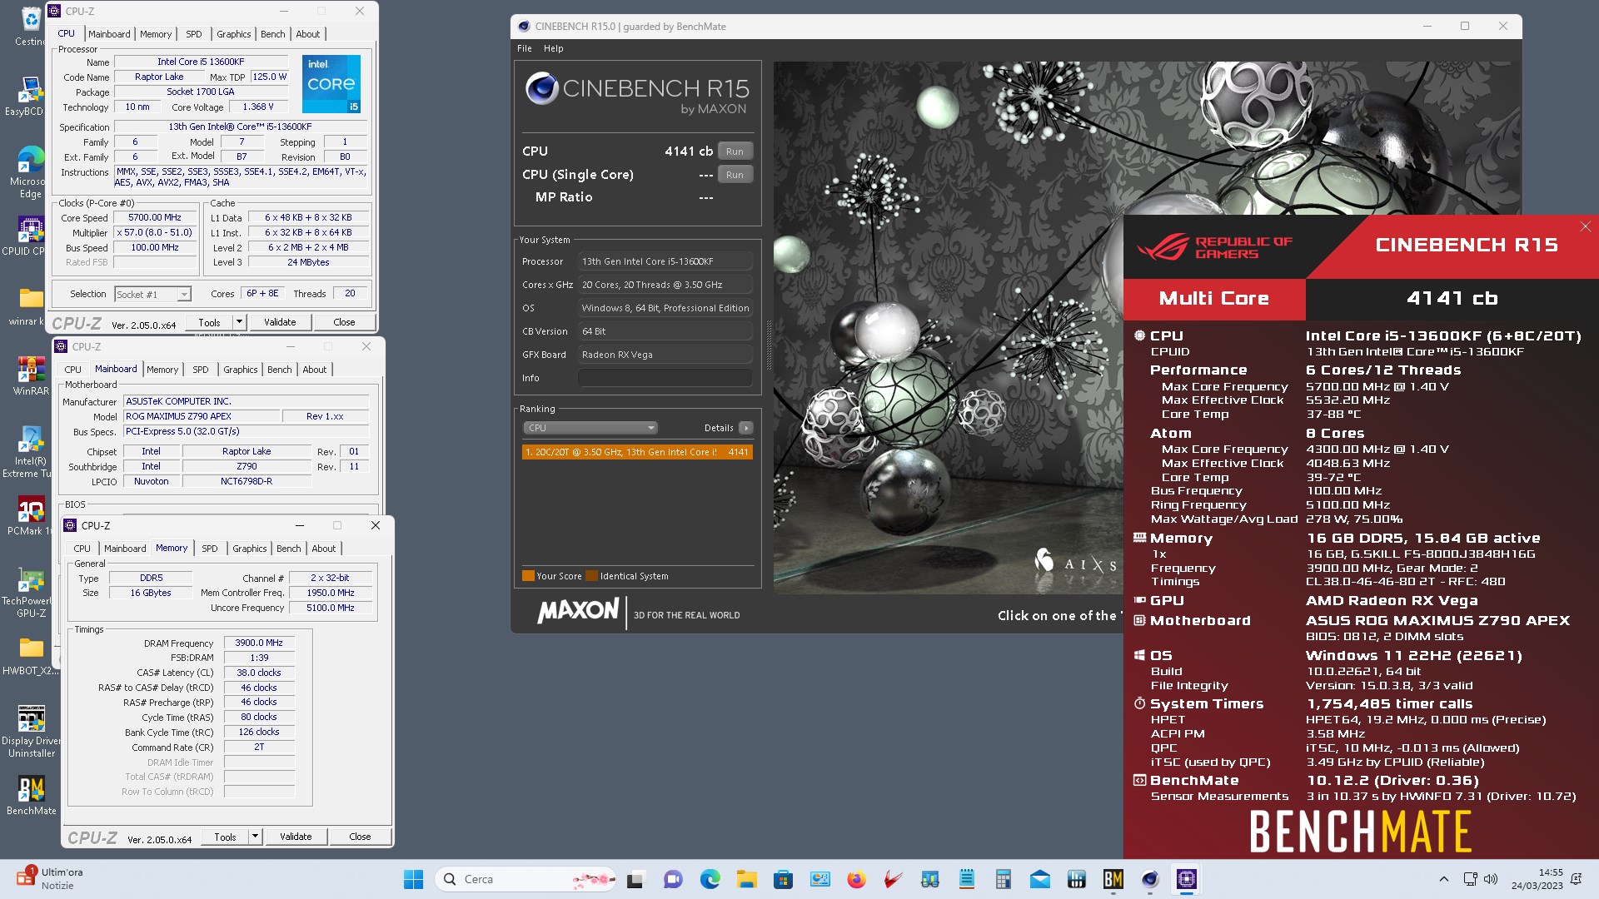Click Close button in the top CPU-Z window
Image resolution: width=1599 pixels, height=899 pixels.
click(x=344, y=322)
